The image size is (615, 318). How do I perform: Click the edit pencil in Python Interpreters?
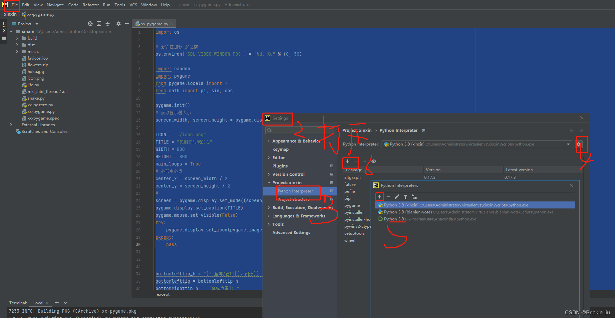coord(397,197)
